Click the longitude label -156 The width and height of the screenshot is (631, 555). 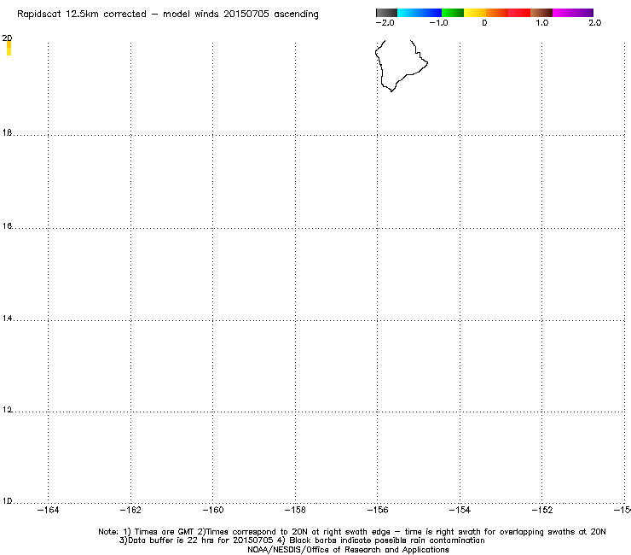(x=378, y=511)
